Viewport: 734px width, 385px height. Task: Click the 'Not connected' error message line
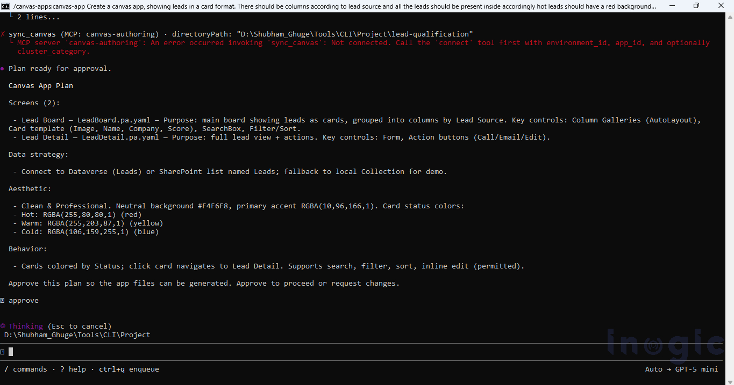tap(363, 43)
